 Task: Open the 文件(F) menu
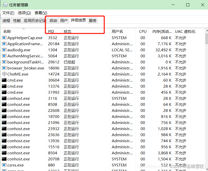pos(8,13)
